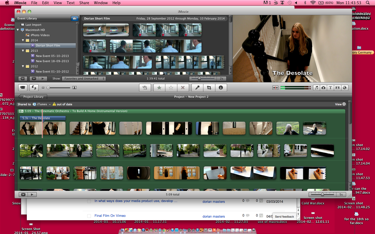
Task: Play selected event full screen
Action: (x=34, y=79)
